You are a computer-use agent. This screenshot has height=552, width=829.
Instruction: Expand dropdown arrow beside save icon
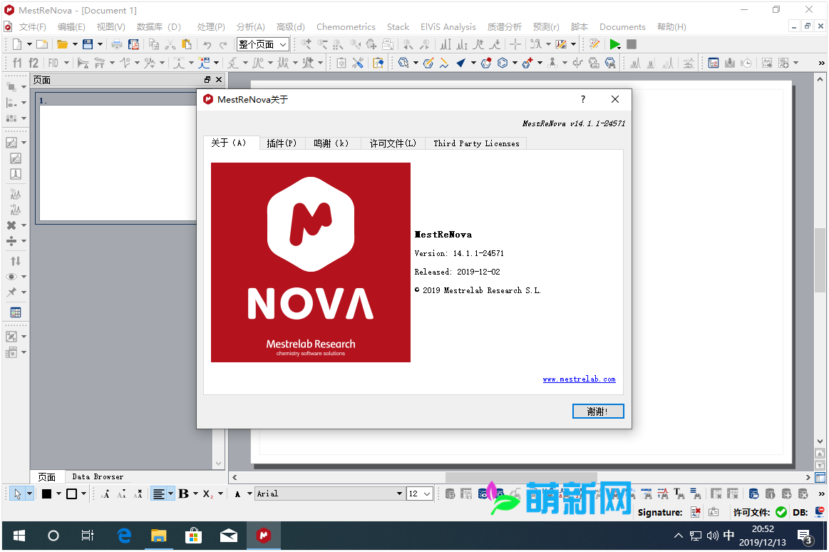click(100, 44)
